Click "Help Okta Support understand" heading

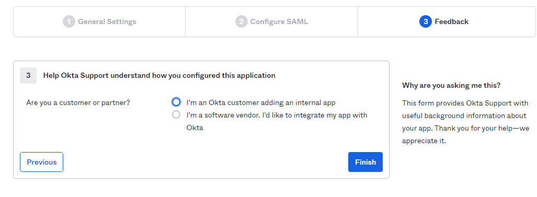pos(159,76)
